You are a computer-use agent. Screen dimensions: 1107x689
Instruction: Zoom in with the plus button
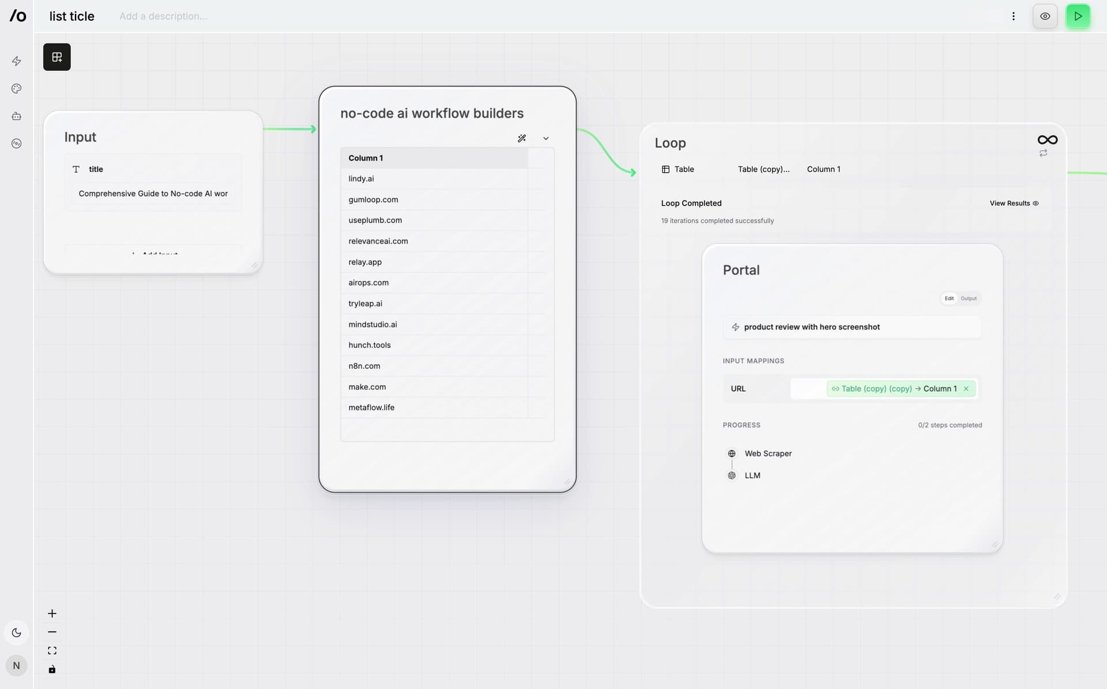pyautogui.click(x=52, y=614)
